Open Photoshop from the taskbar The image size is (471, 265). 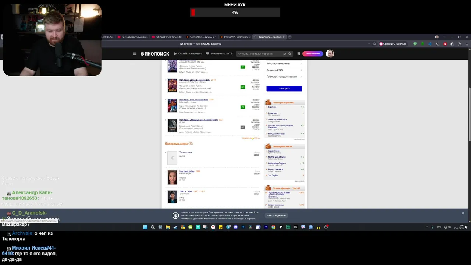[x=243, y=227]
